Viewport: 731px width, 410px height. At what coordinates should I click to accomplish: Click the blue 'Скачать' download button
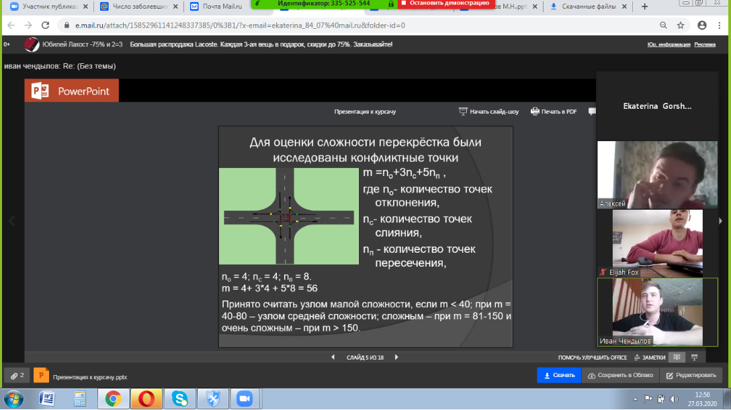pos(560,375)
